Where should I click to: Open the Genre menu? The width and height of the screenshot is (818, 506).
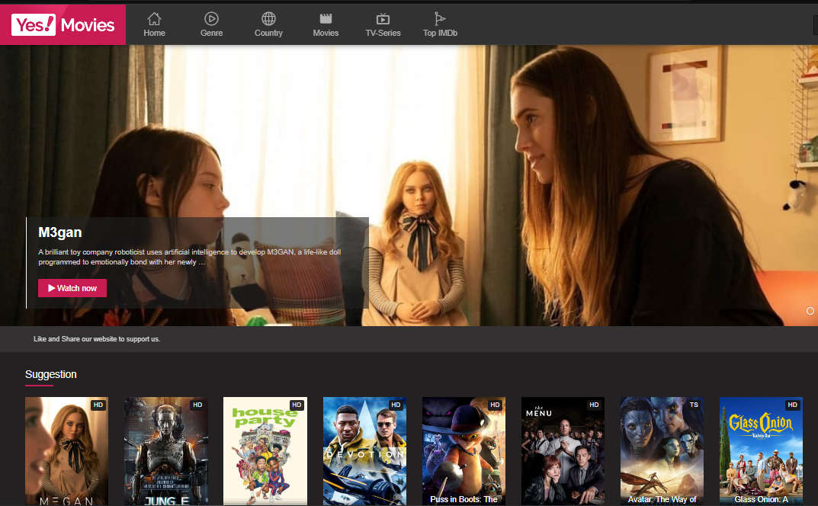pyautogui.click(x=211, y=25)
